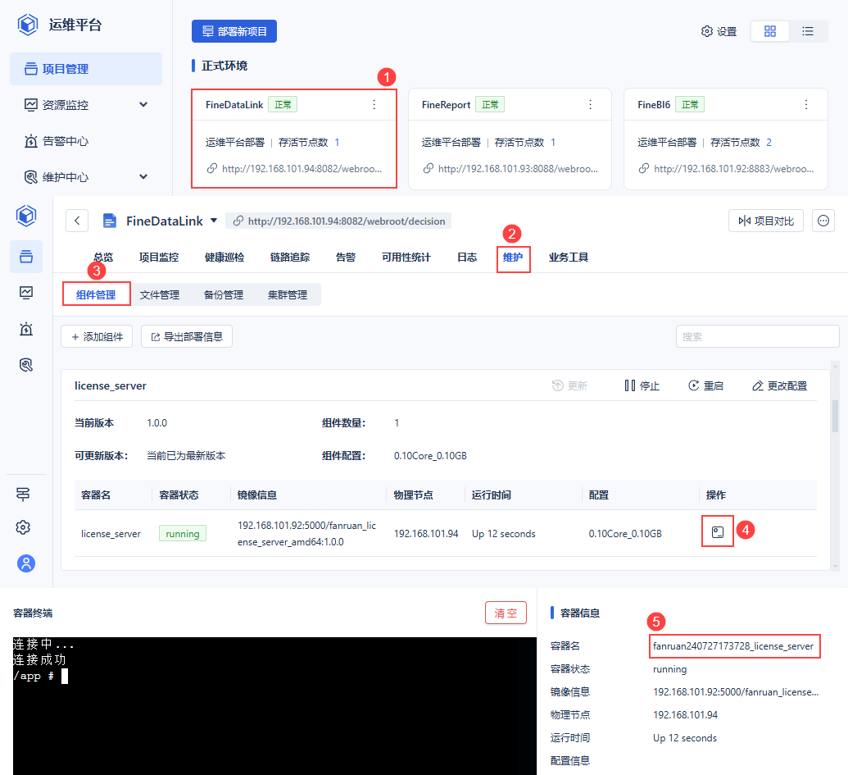Open FineDataLink project switcher dropdown
Viewport: 848px width, 775px height.
click(214, 221)
